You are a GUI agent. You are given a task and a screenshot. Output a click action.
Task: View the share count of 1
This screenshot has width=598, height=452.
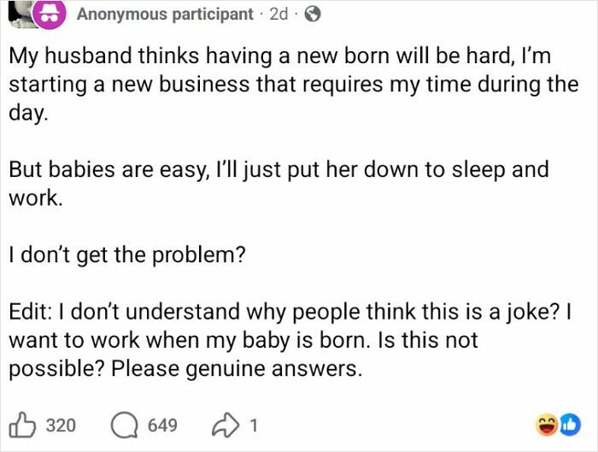click(x=254, y=424)
